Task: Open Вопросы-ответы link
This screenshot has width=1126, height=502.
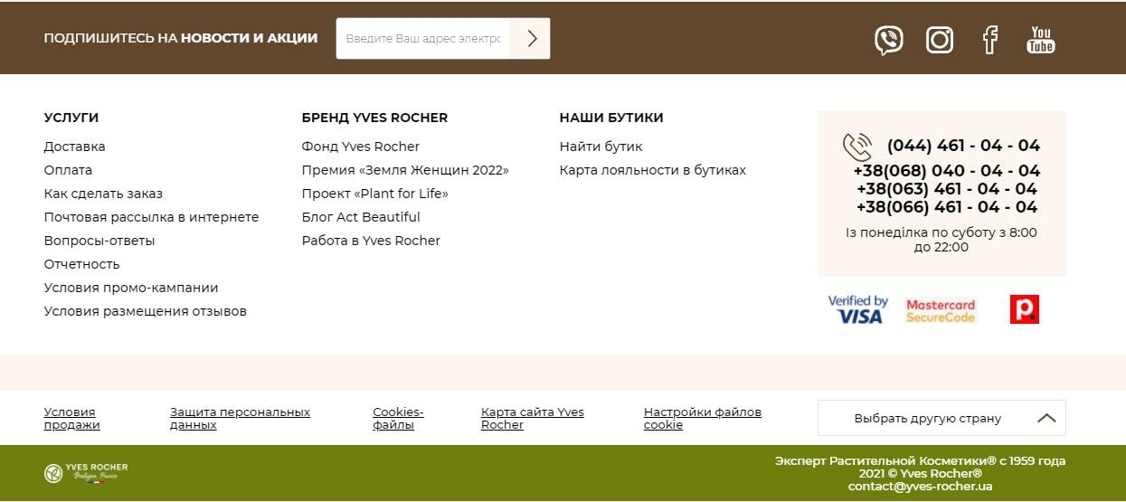Action: pos(99,241)
